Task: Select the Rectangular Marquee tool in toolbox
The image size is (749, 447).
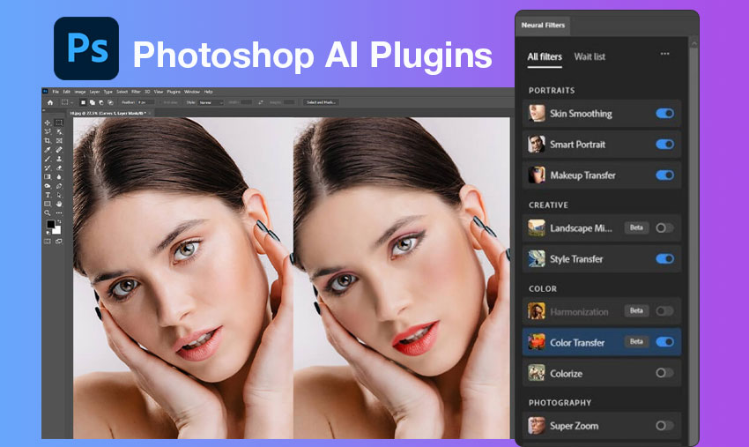Action: click(59, 123)
